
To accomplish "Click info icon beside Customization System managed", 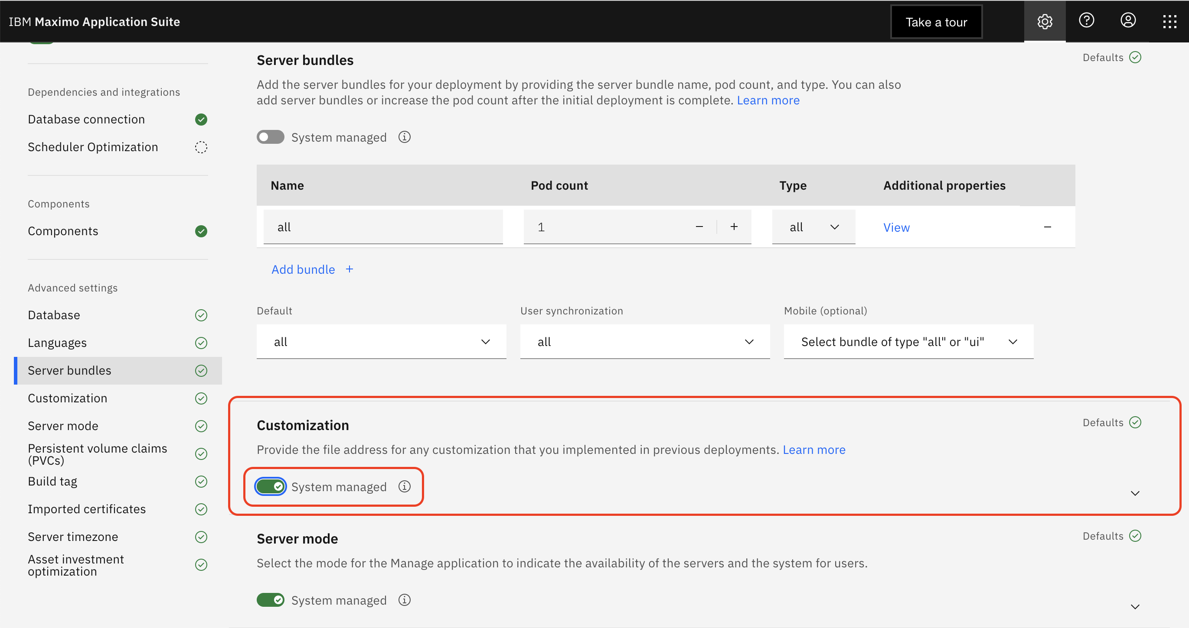I will (404, 486).
